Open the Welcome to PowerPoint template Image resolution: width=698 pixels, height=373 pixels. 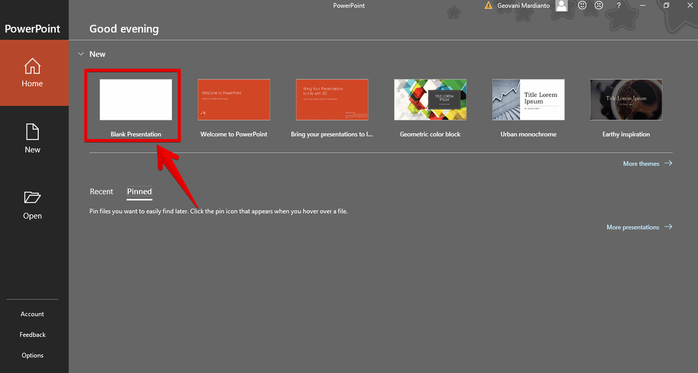(234, 100)
